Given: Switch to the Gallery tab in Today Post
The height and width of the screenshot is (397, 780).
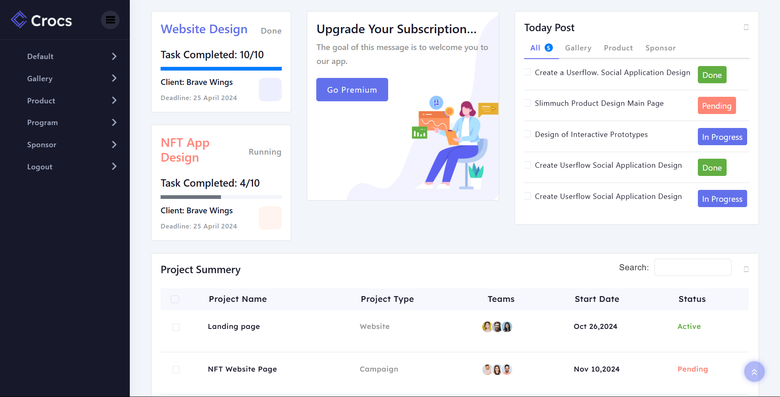Looking at the screenshot, I should (x=578, y=48).
